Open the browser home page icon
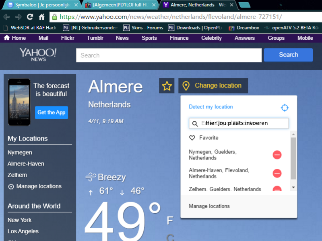This screenshot has width=322, height=241. 42,17
